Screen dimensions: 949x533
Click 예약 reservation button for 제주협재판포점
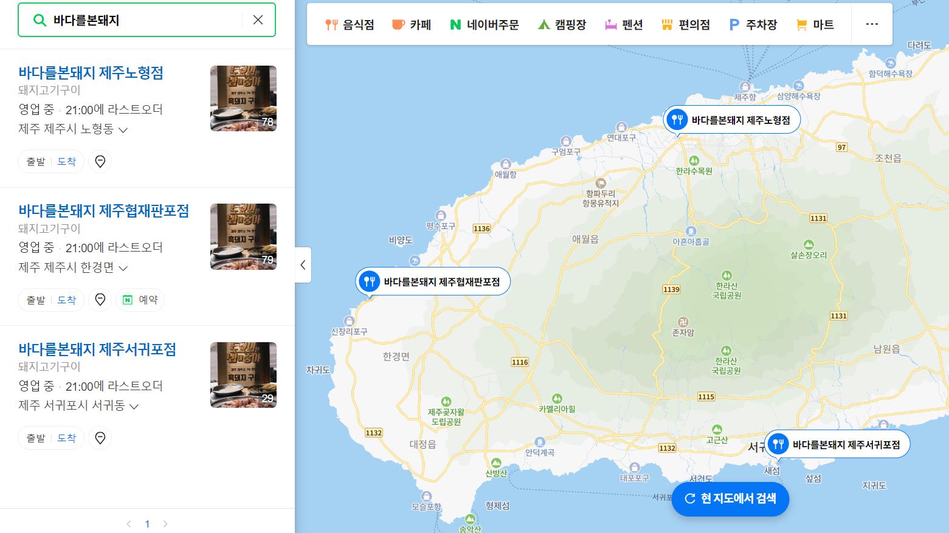[x=140, y=300]
